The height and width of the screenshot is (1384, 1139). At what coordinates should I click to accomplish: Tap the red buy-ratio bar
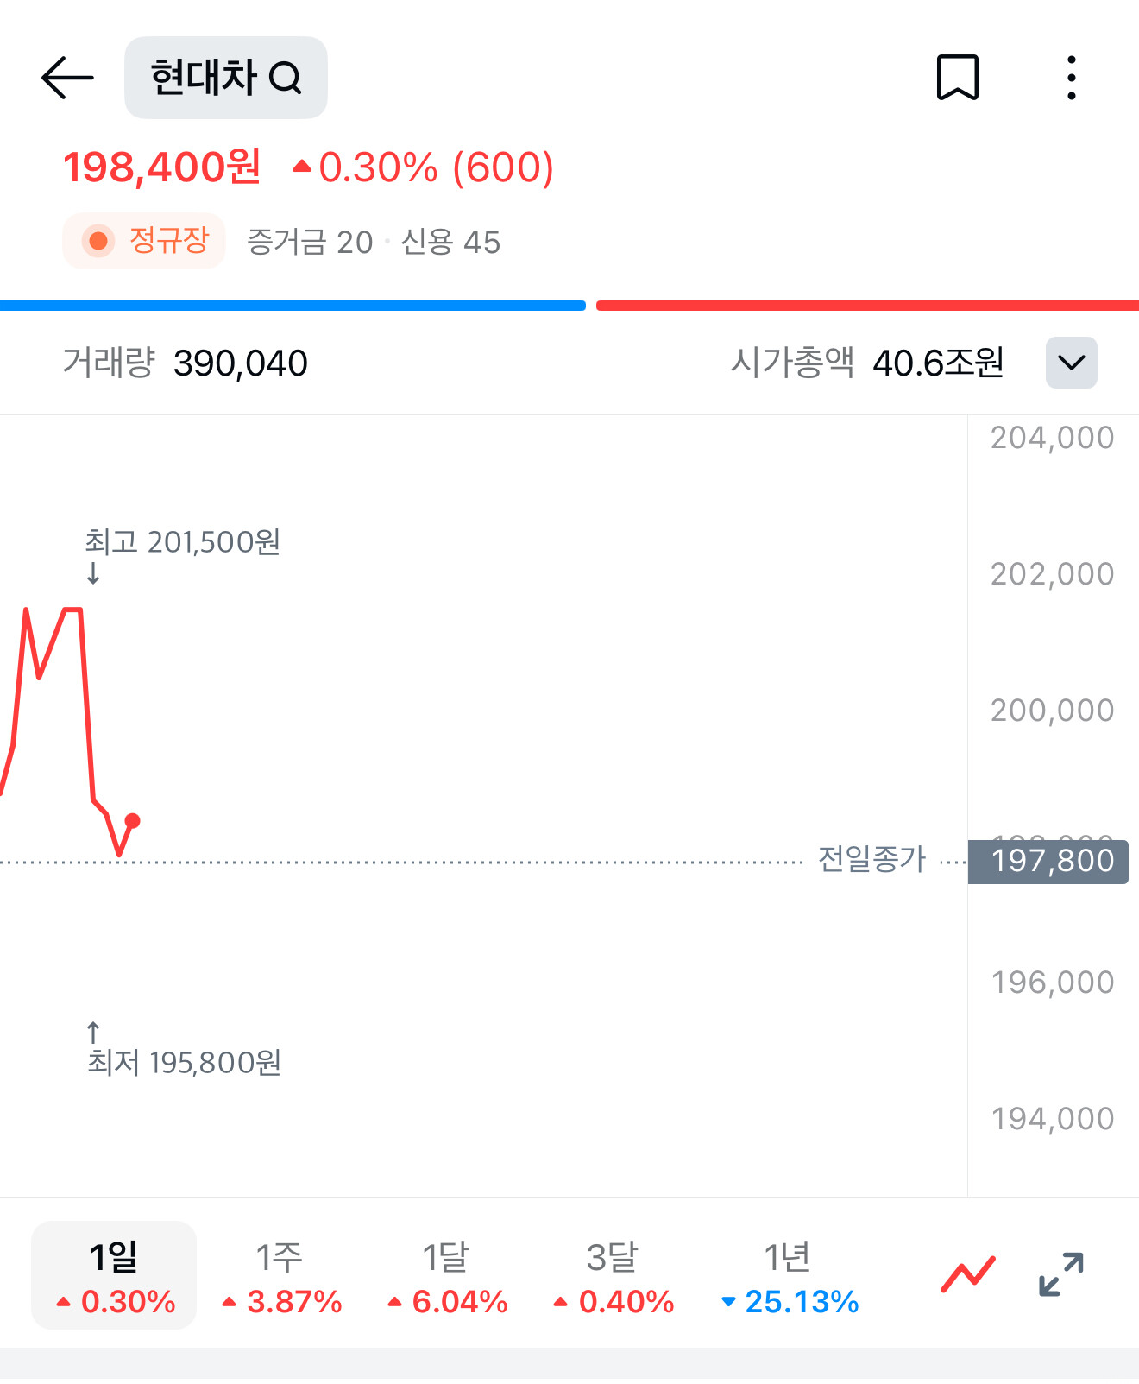(x=866, y=306)
